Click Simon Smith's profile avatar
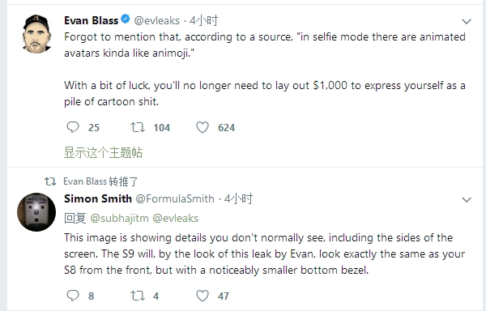Viewport: 486px width, 311px height. coord(36,212)
